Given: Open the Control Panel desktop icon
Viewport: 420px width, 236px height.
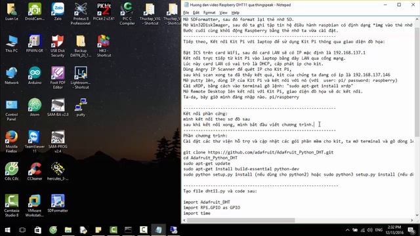Looking at the screenshot, I should pos(12,110).
